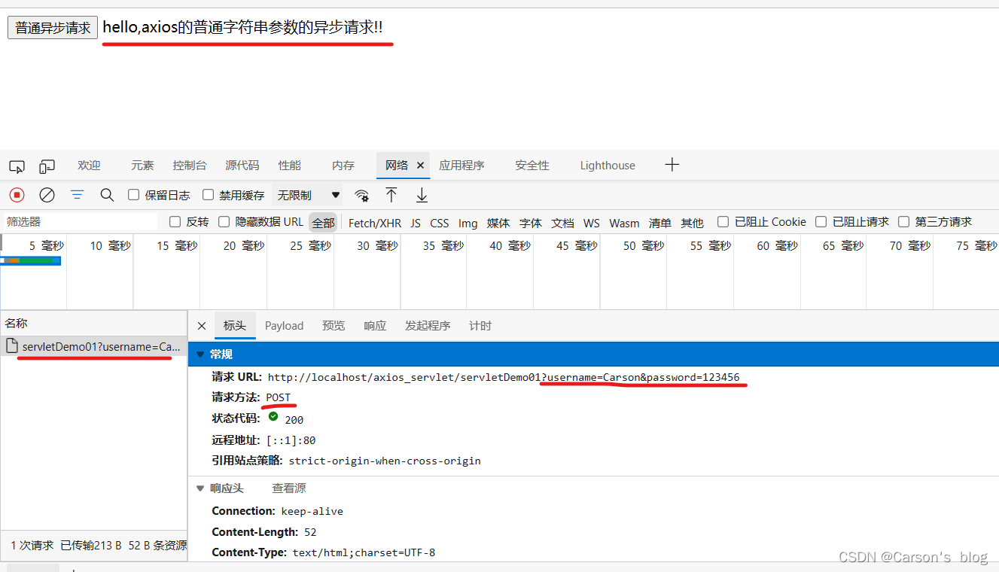
Task: Click the 筛选器 filter input field
Action: 80,222
